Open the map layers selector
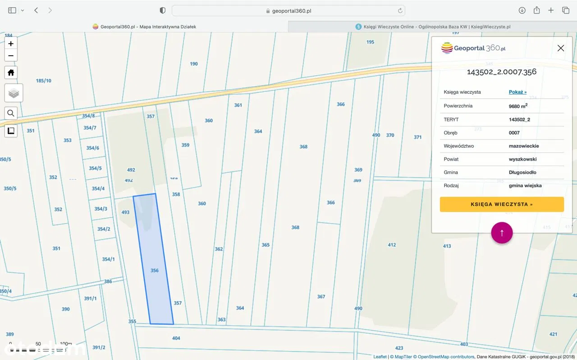 (x=14, y=93)
